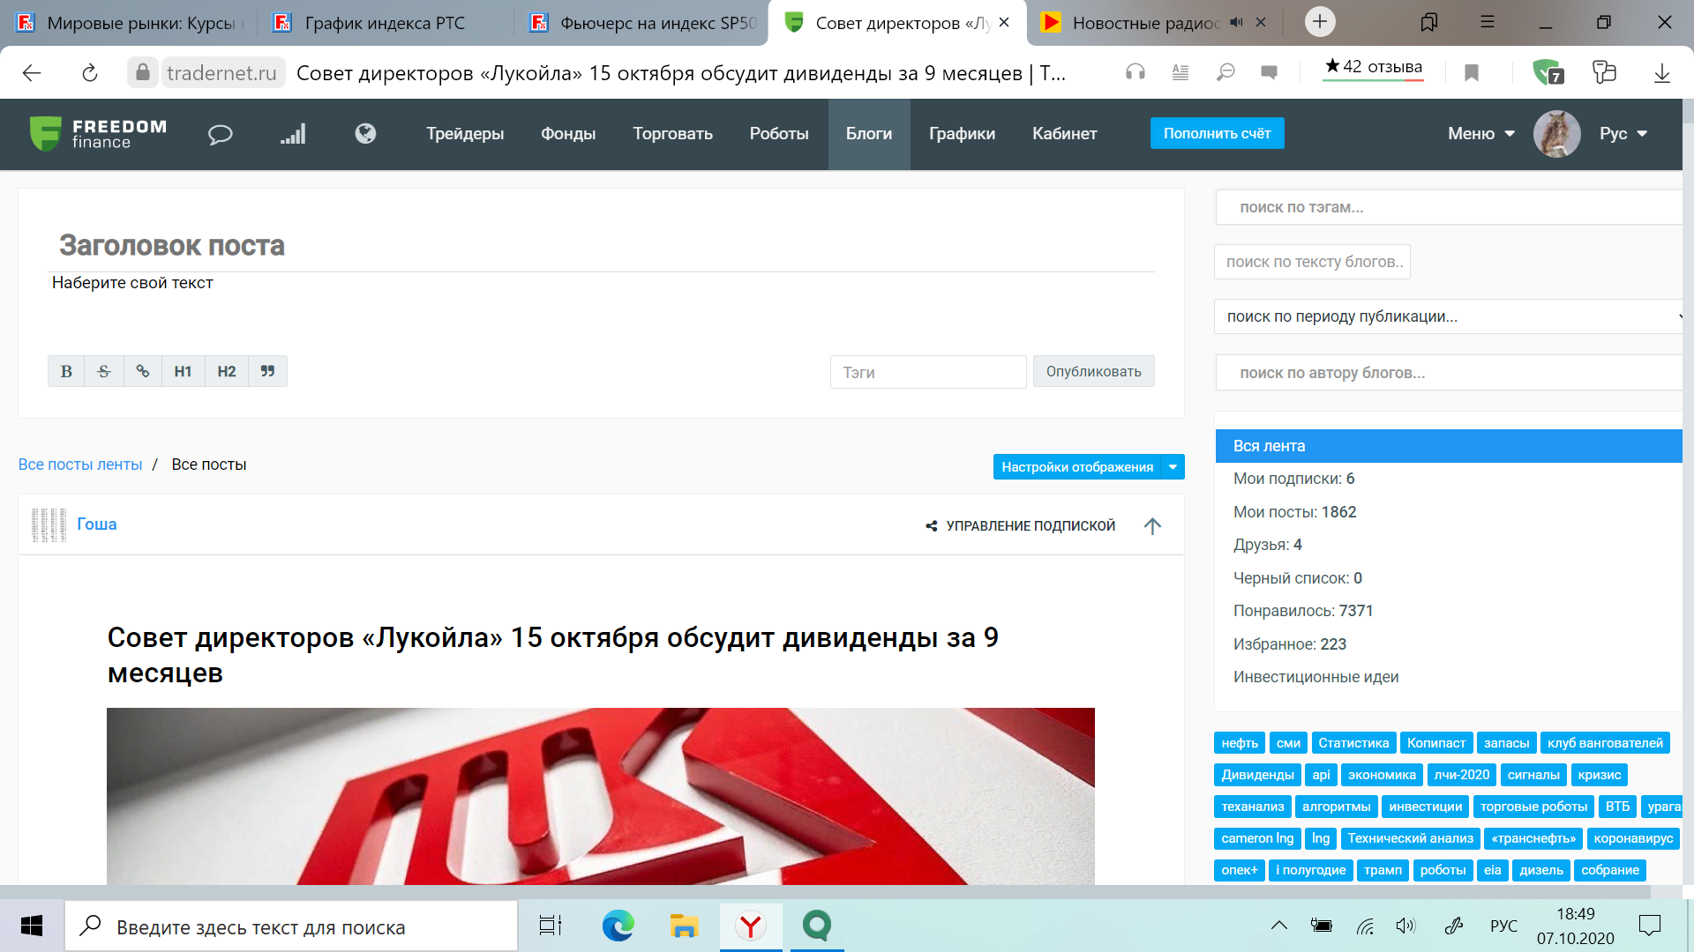This screenshot has width=1694, height=952.
Task: Select the Блоги menu item
Action: coord(869,133)
